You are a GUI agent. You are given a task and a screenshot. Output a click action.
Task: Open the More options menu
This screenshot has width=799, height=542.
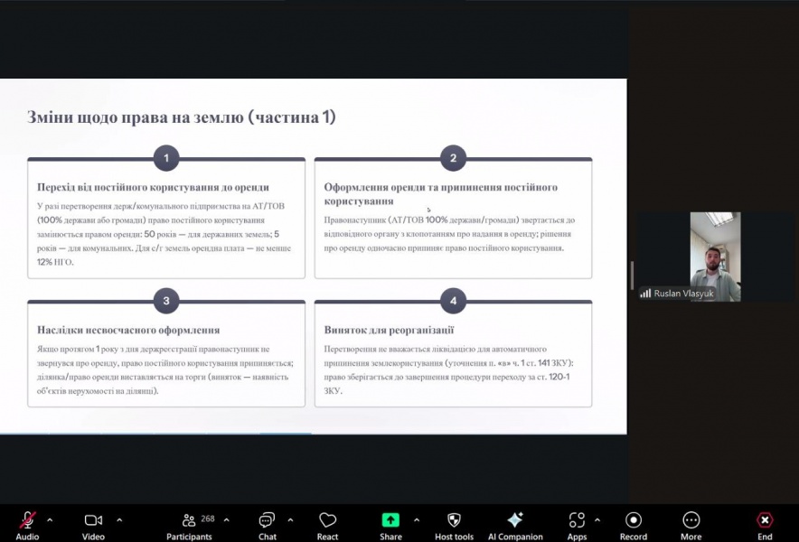point(691,520)
